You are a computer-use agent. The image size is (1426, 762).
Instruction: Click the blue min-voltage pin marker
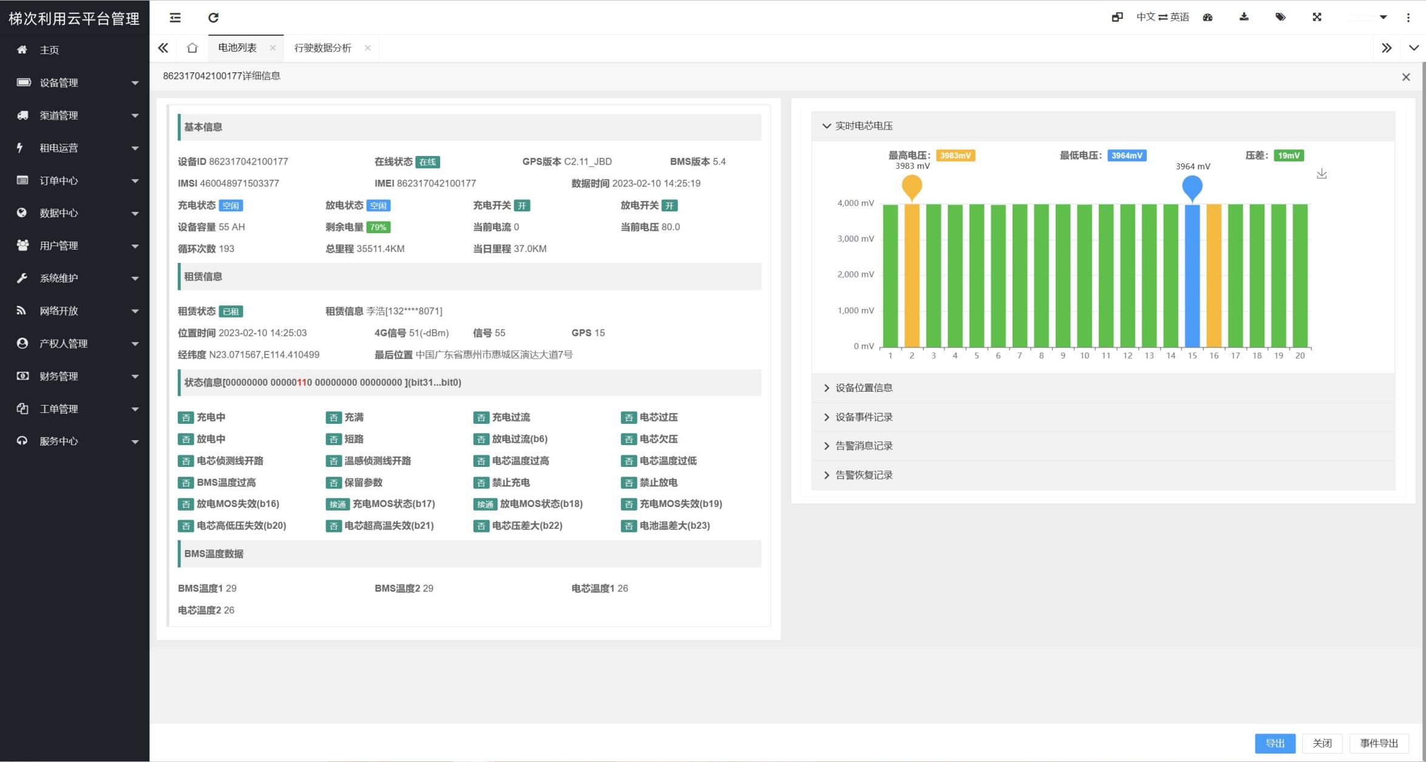point(1192,189)
